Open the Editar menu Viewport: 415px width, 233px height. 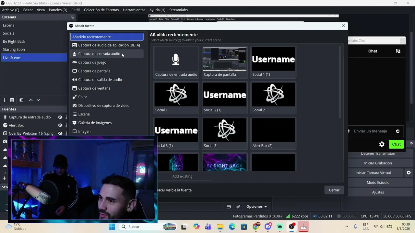click(28, 10)
